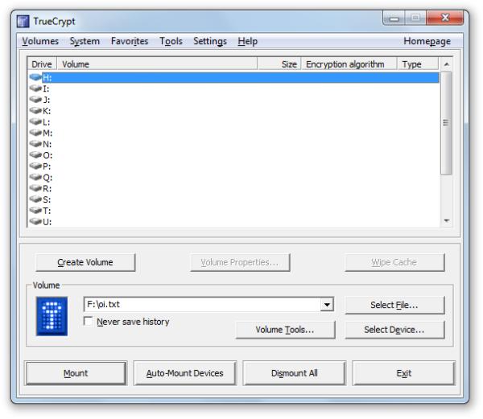Open the Settings menu
Image resolution: width=483 pixels, height=419 pixels.
coord(210,41)
